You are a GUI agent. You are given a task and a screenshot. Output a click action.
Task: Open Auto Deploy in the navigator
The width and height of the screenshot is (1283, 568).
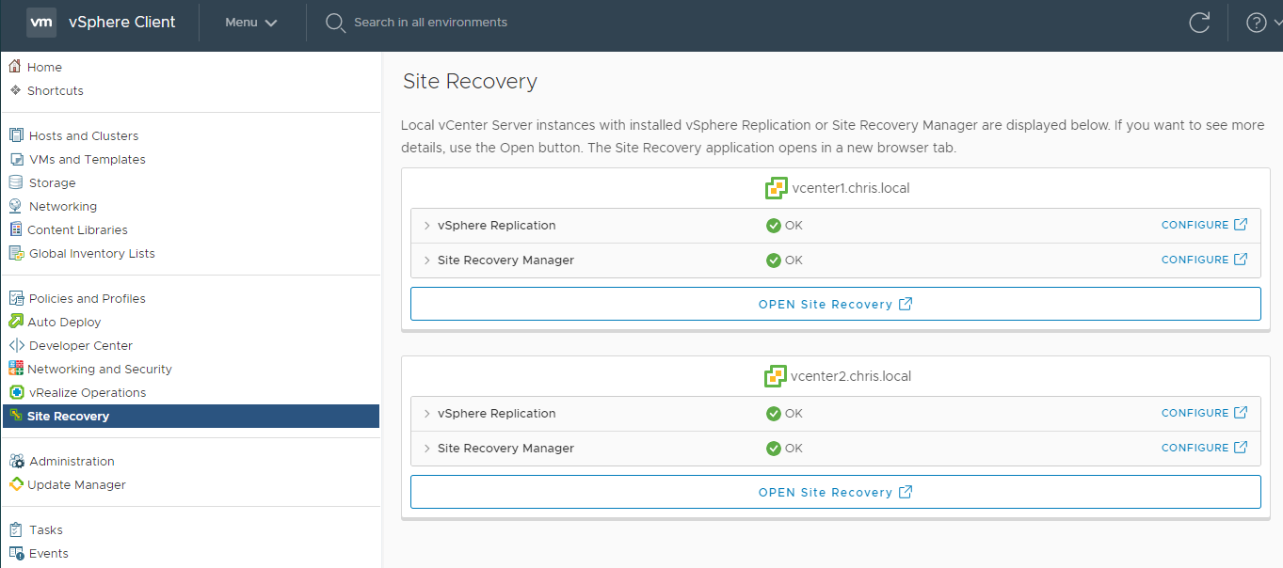click(x=64, y=322)
